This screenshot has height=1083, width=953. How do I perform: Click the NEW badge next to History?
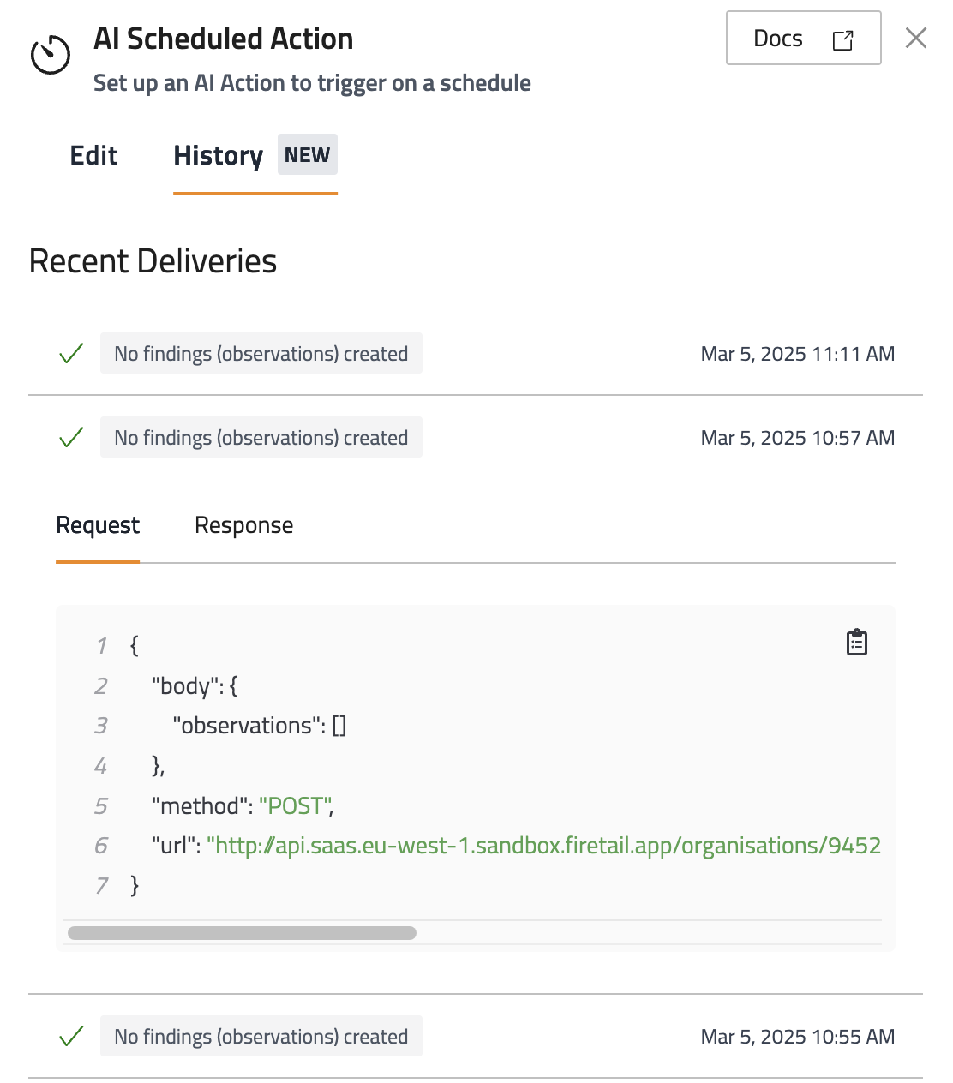(307, 155)
